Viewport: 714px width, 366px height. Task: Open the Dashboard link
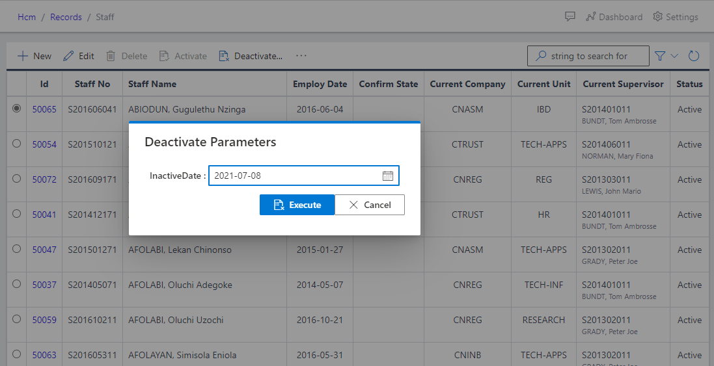(x=614, y=17)
